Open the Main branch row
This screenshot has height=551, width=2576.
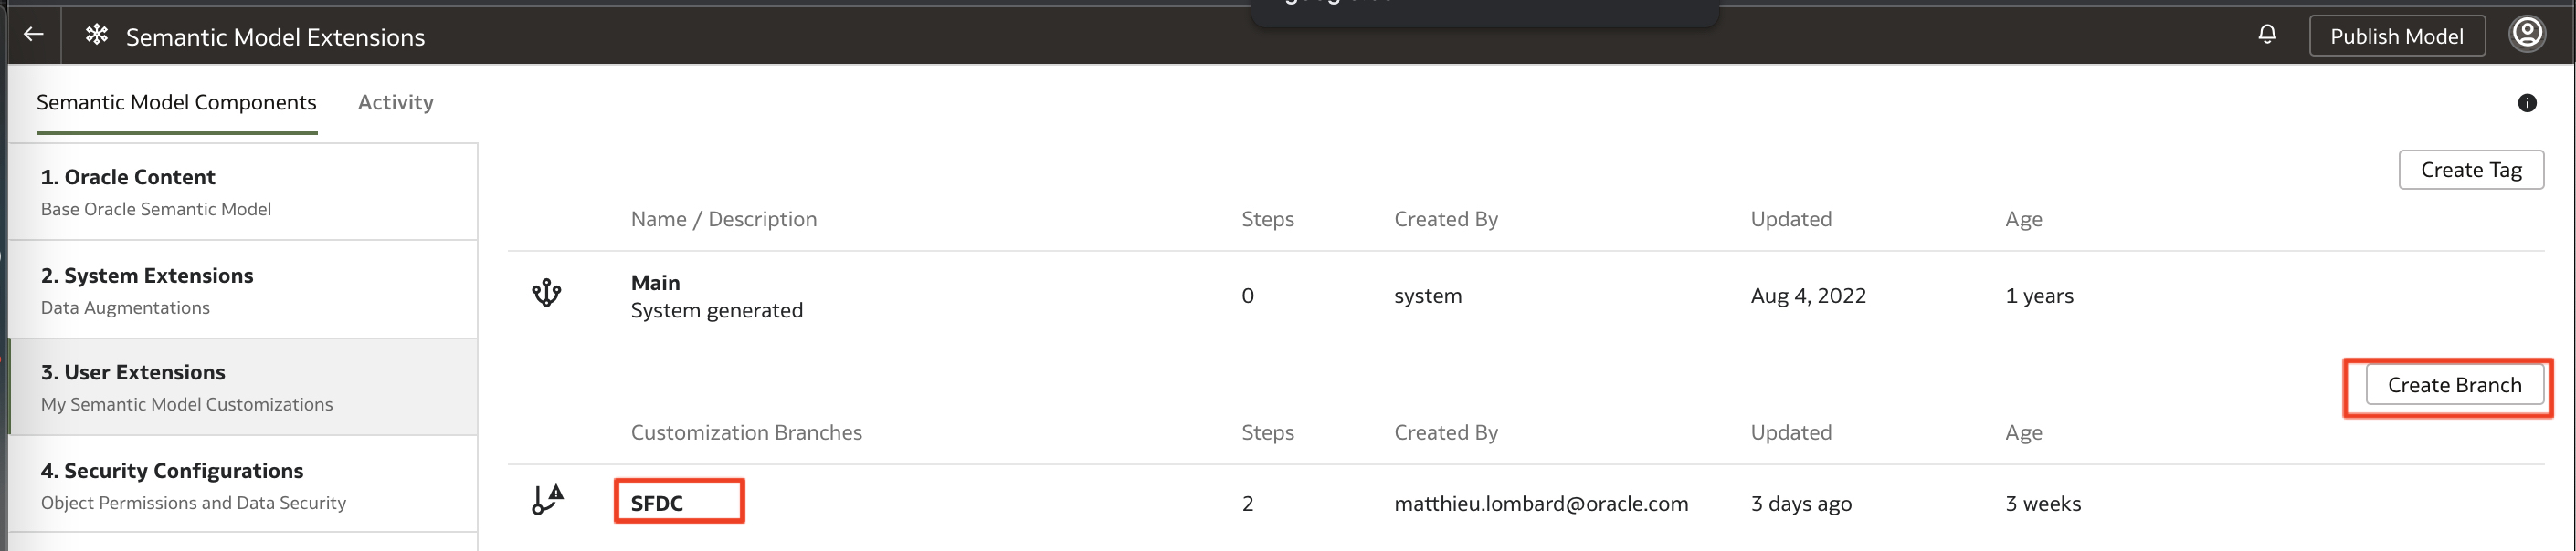tap(1525, 296)
